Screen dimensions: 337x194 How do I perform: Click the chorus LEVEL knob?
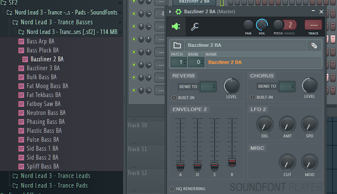tap(310, 86)
